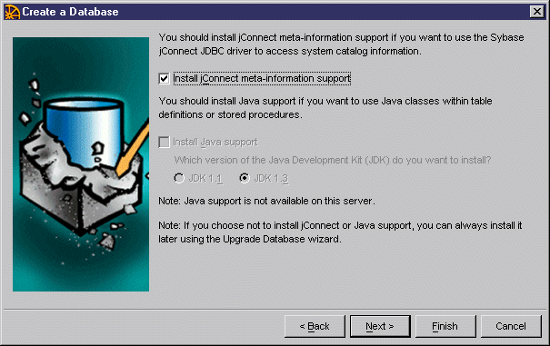
Task: Click the Install Java support label text
Action: point(215,143)
